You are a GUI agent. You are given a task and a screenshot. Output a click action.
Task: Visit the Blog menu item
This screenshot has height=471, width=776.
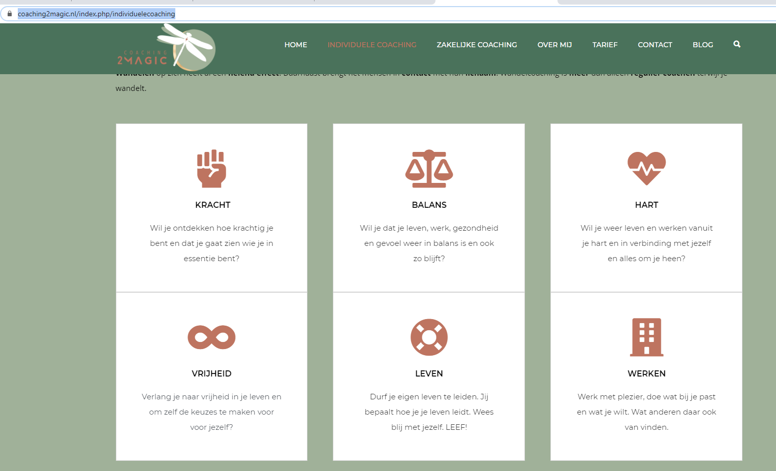pyautogui.click(x=703, y=45)
